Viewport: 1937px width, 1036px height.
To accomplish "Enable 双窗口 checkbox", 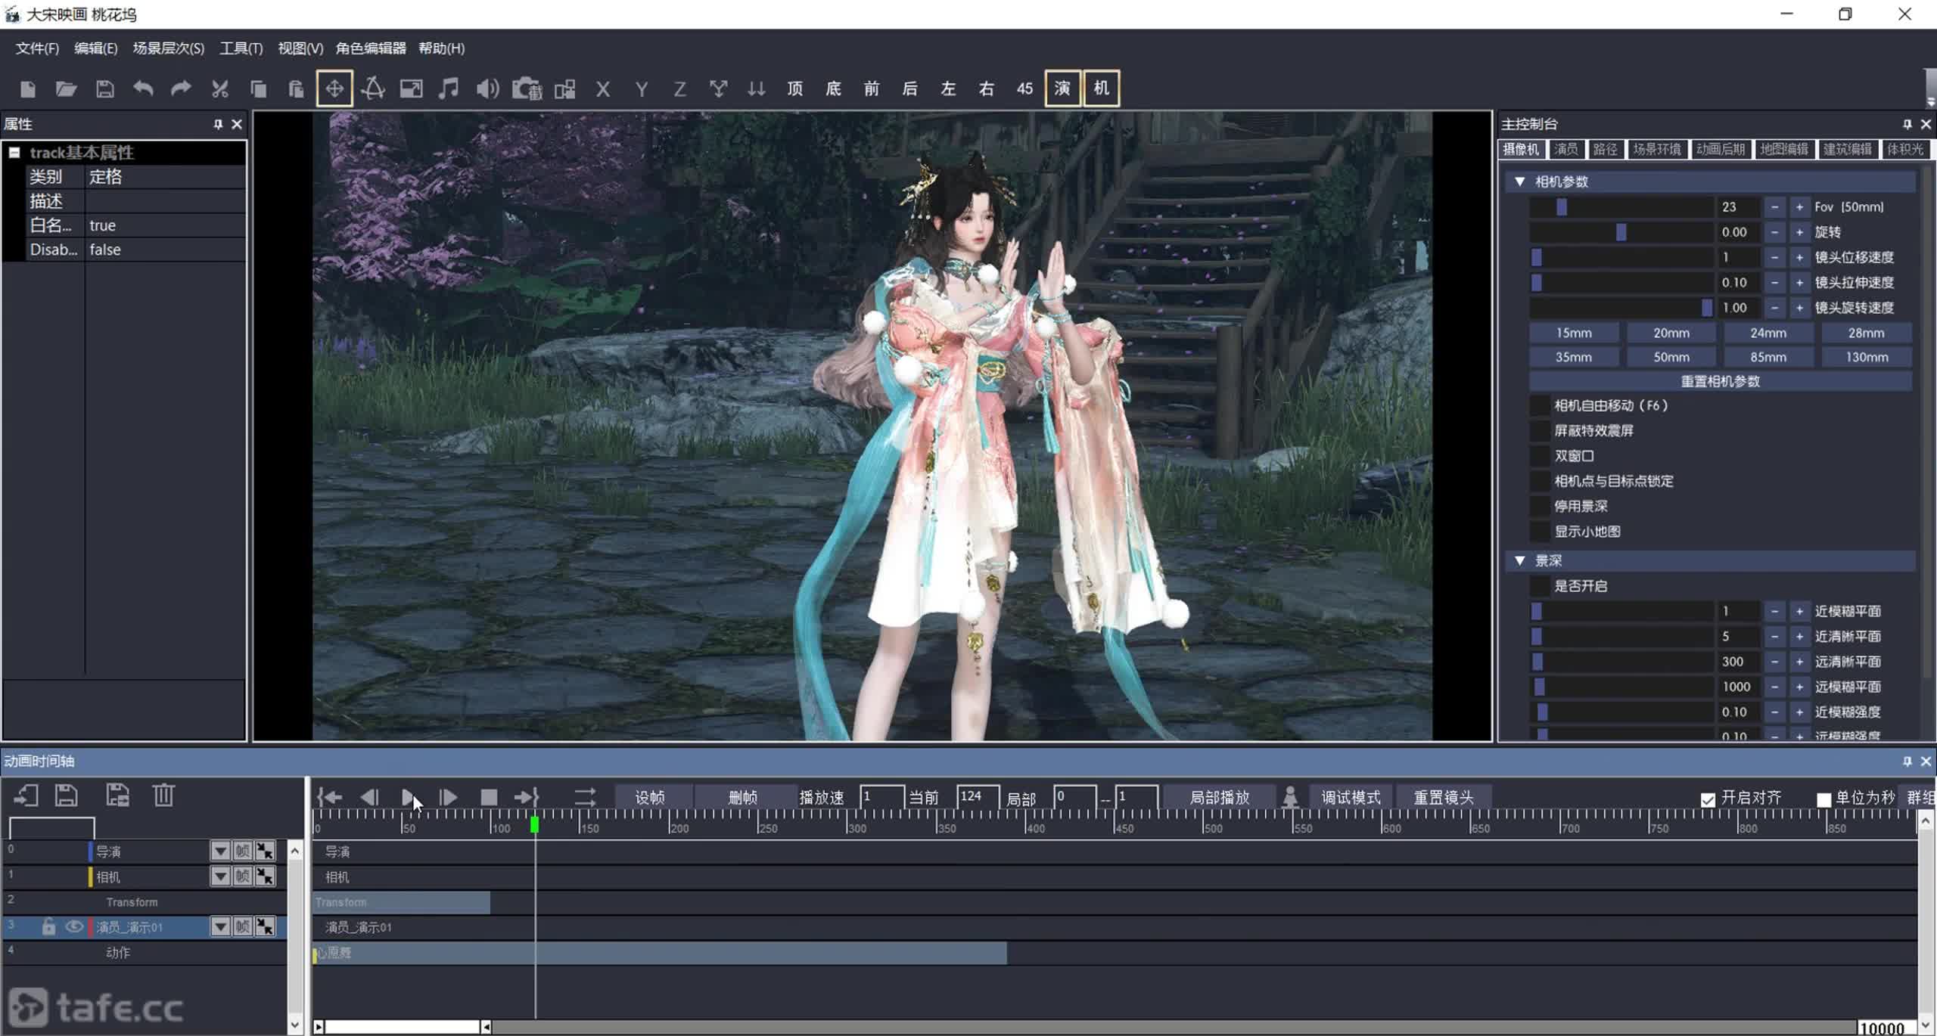I will [x=1540, y=456].
